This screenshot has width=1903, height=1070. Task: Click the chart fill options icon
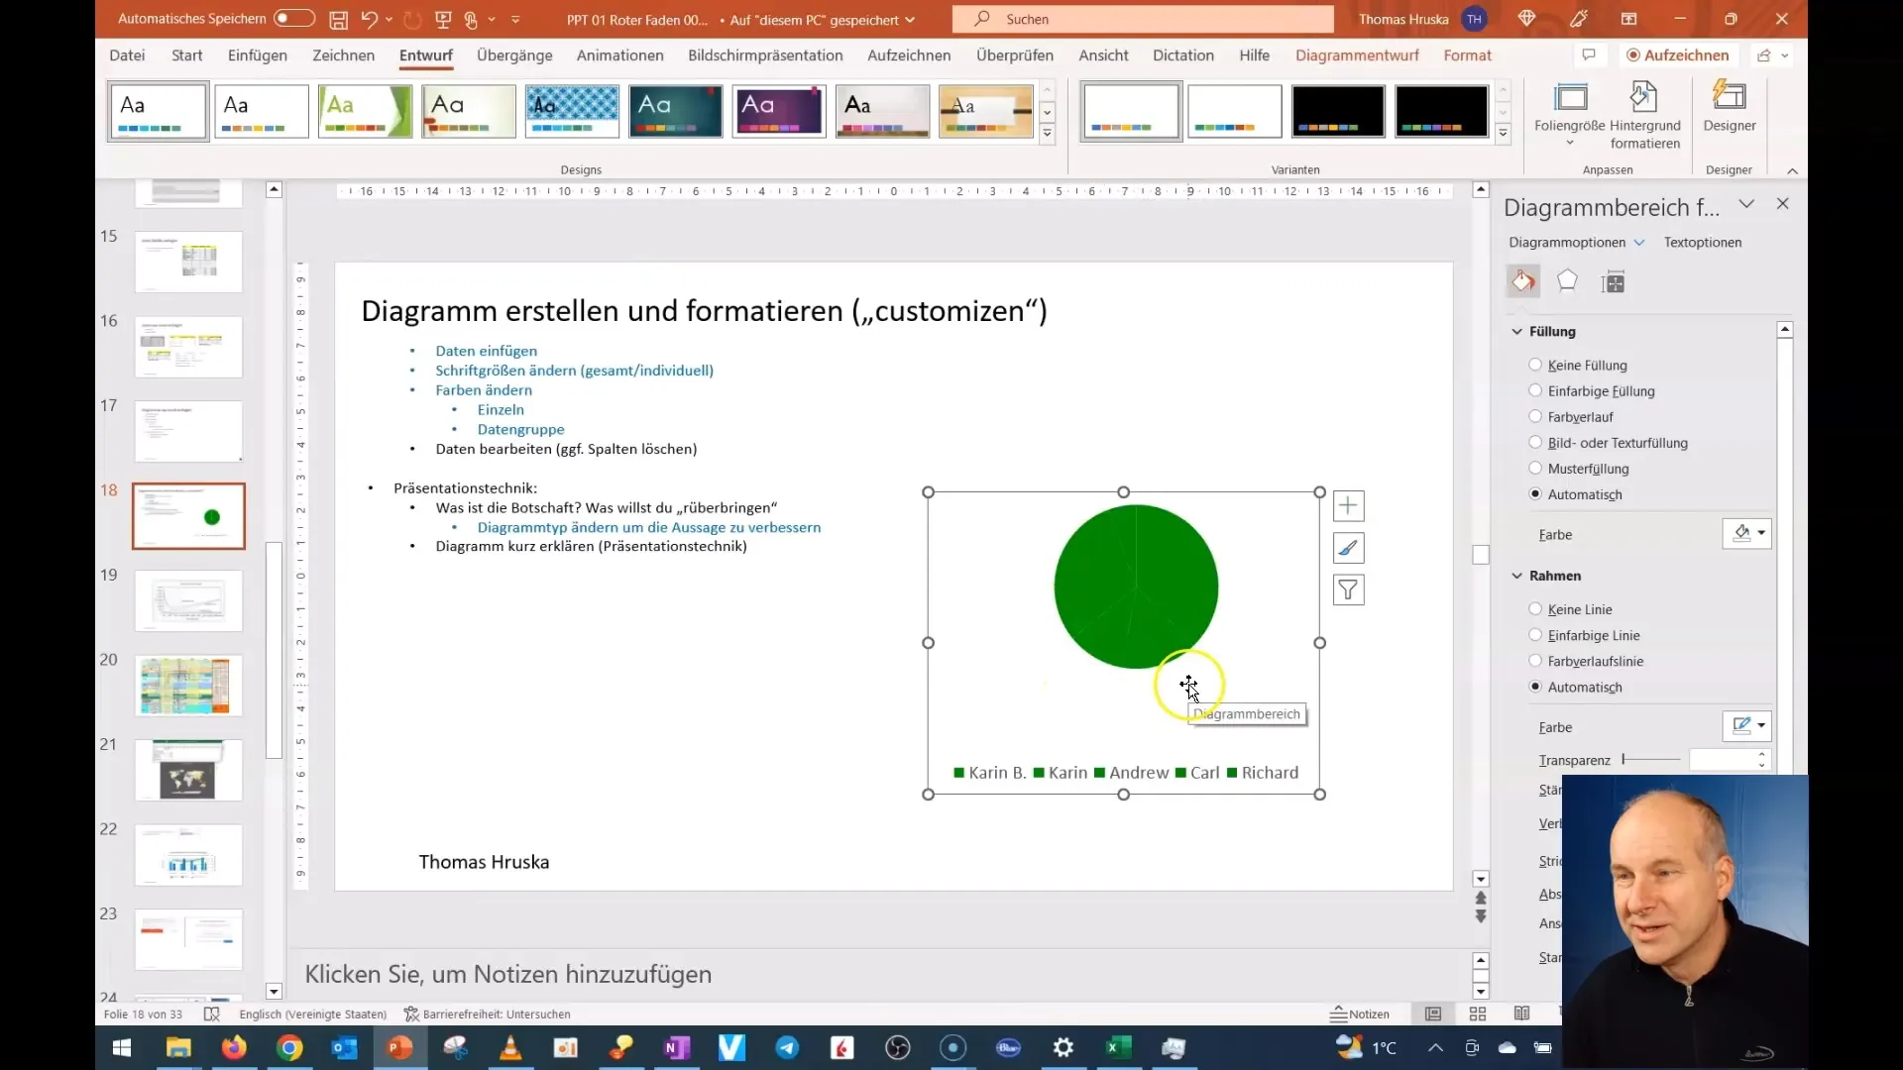[x=1522, y=281]
